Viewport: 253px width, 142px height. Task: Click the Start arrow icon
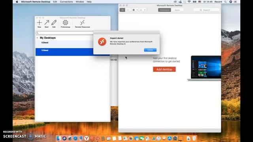[x=47, y=23]
